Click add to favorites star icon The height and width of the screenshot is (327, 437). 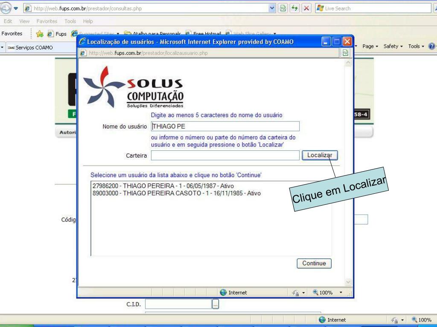[40, 34]
